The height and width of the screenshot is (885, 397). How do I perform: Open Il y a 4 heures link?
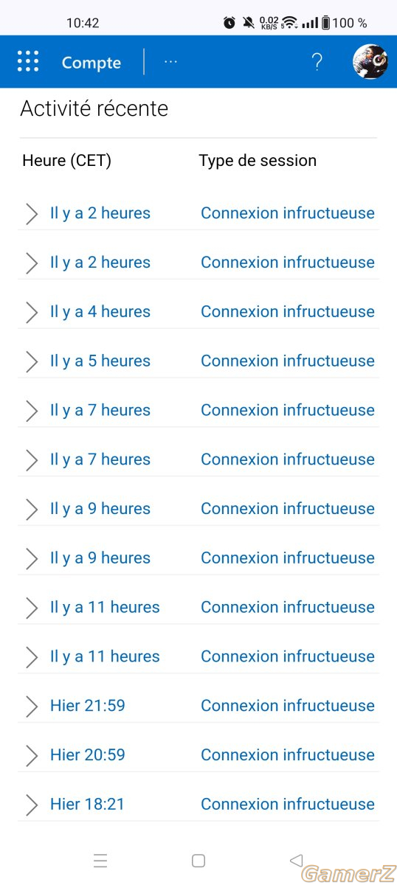[100, 311]
